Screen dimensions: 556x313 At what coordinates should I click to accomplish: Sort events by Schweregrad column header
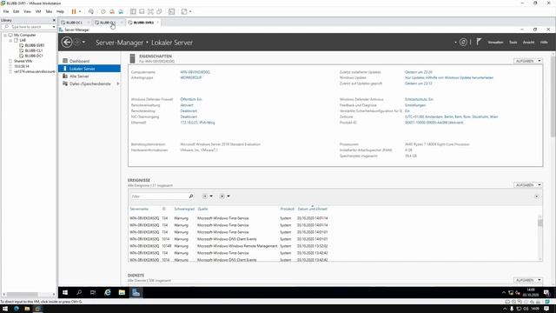pyautogui.click(x=184, y=209)
